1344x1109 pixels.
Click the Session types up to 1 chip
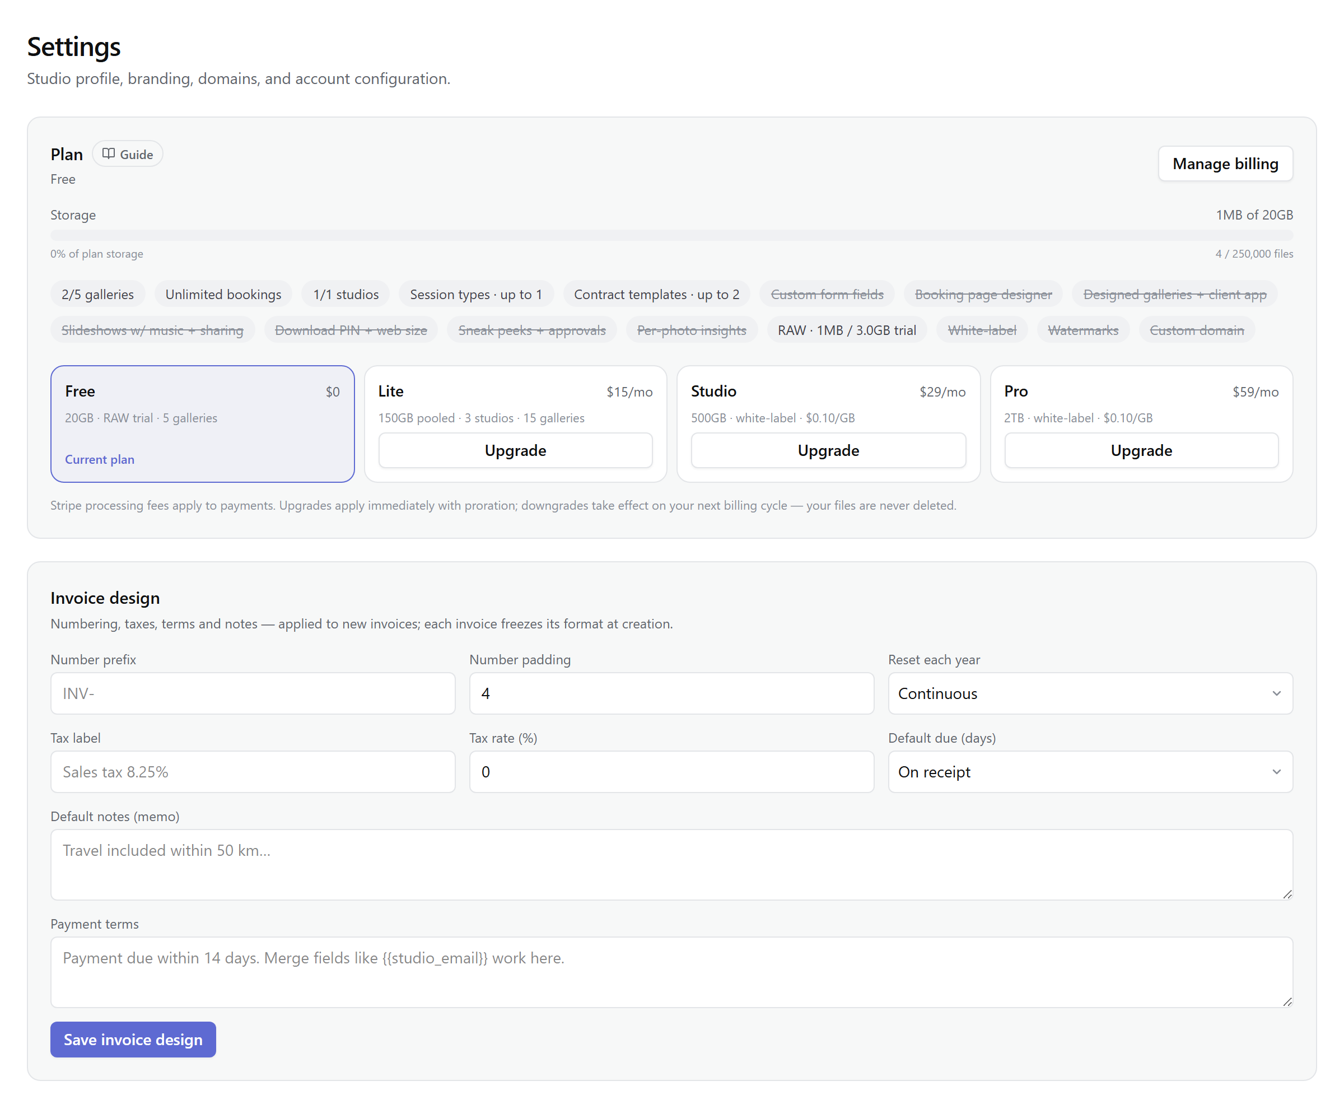[476, 295]
